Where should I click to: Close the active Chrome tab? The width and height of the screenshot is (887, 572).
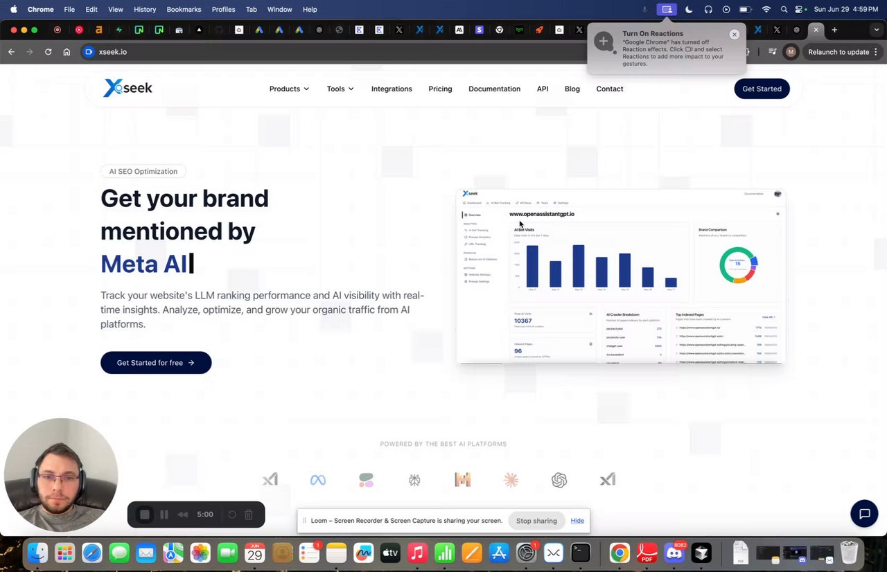click(x=816, y=30)
